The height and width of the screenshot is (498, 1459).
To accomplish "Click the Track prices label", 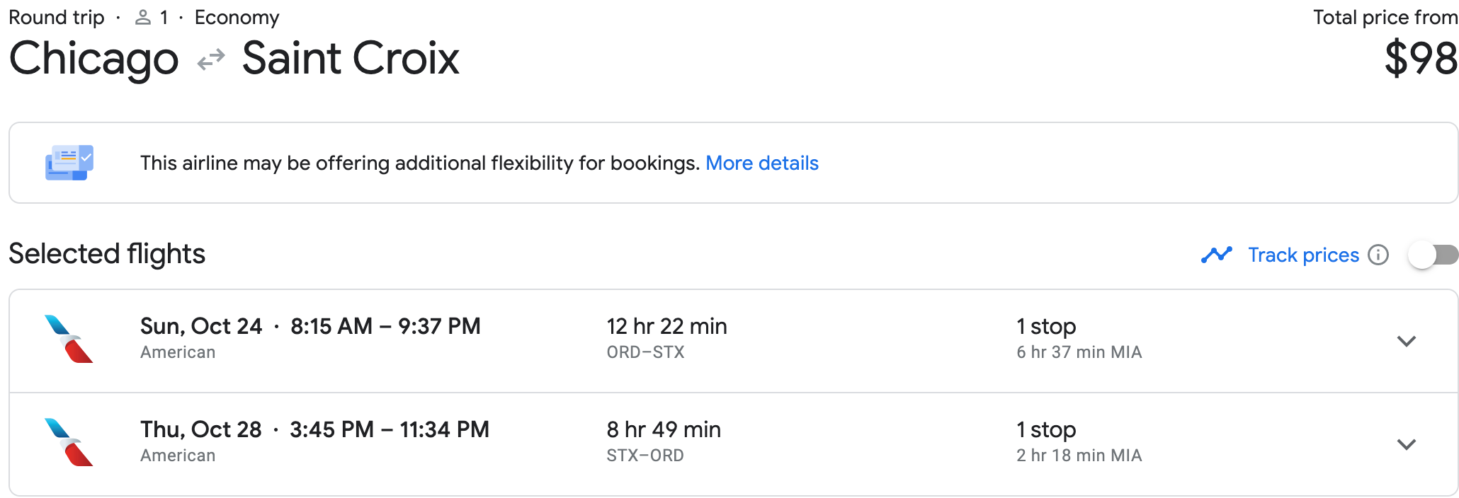I will tap(1303, 255).
